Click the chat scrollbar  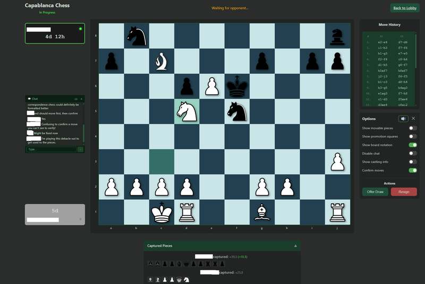pyautogui.click(x=83, y=133)
